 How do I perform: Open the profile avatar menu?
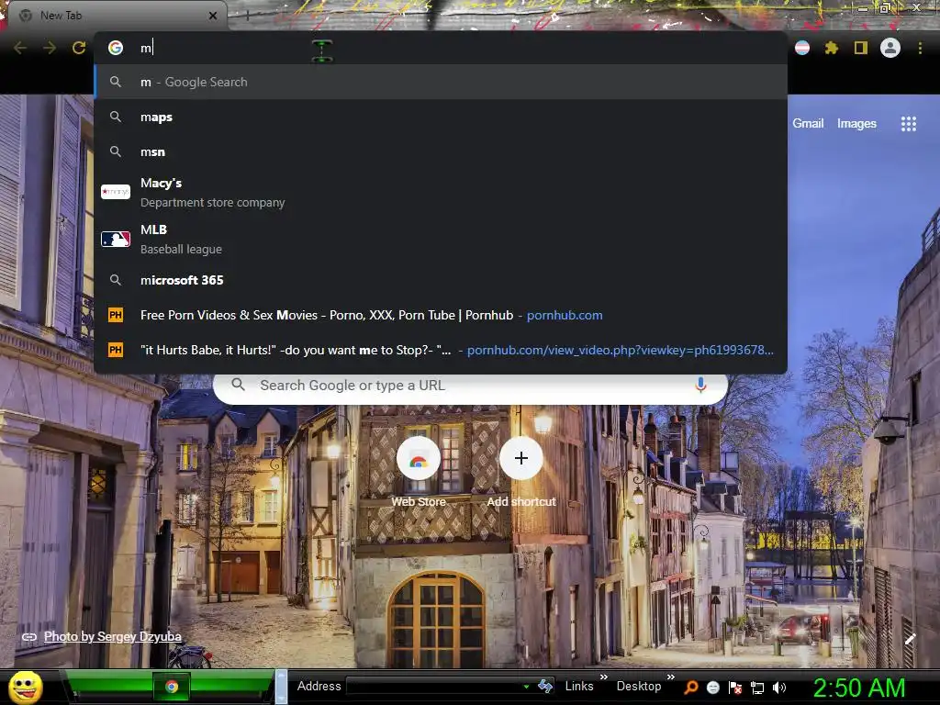click(890, 48)
